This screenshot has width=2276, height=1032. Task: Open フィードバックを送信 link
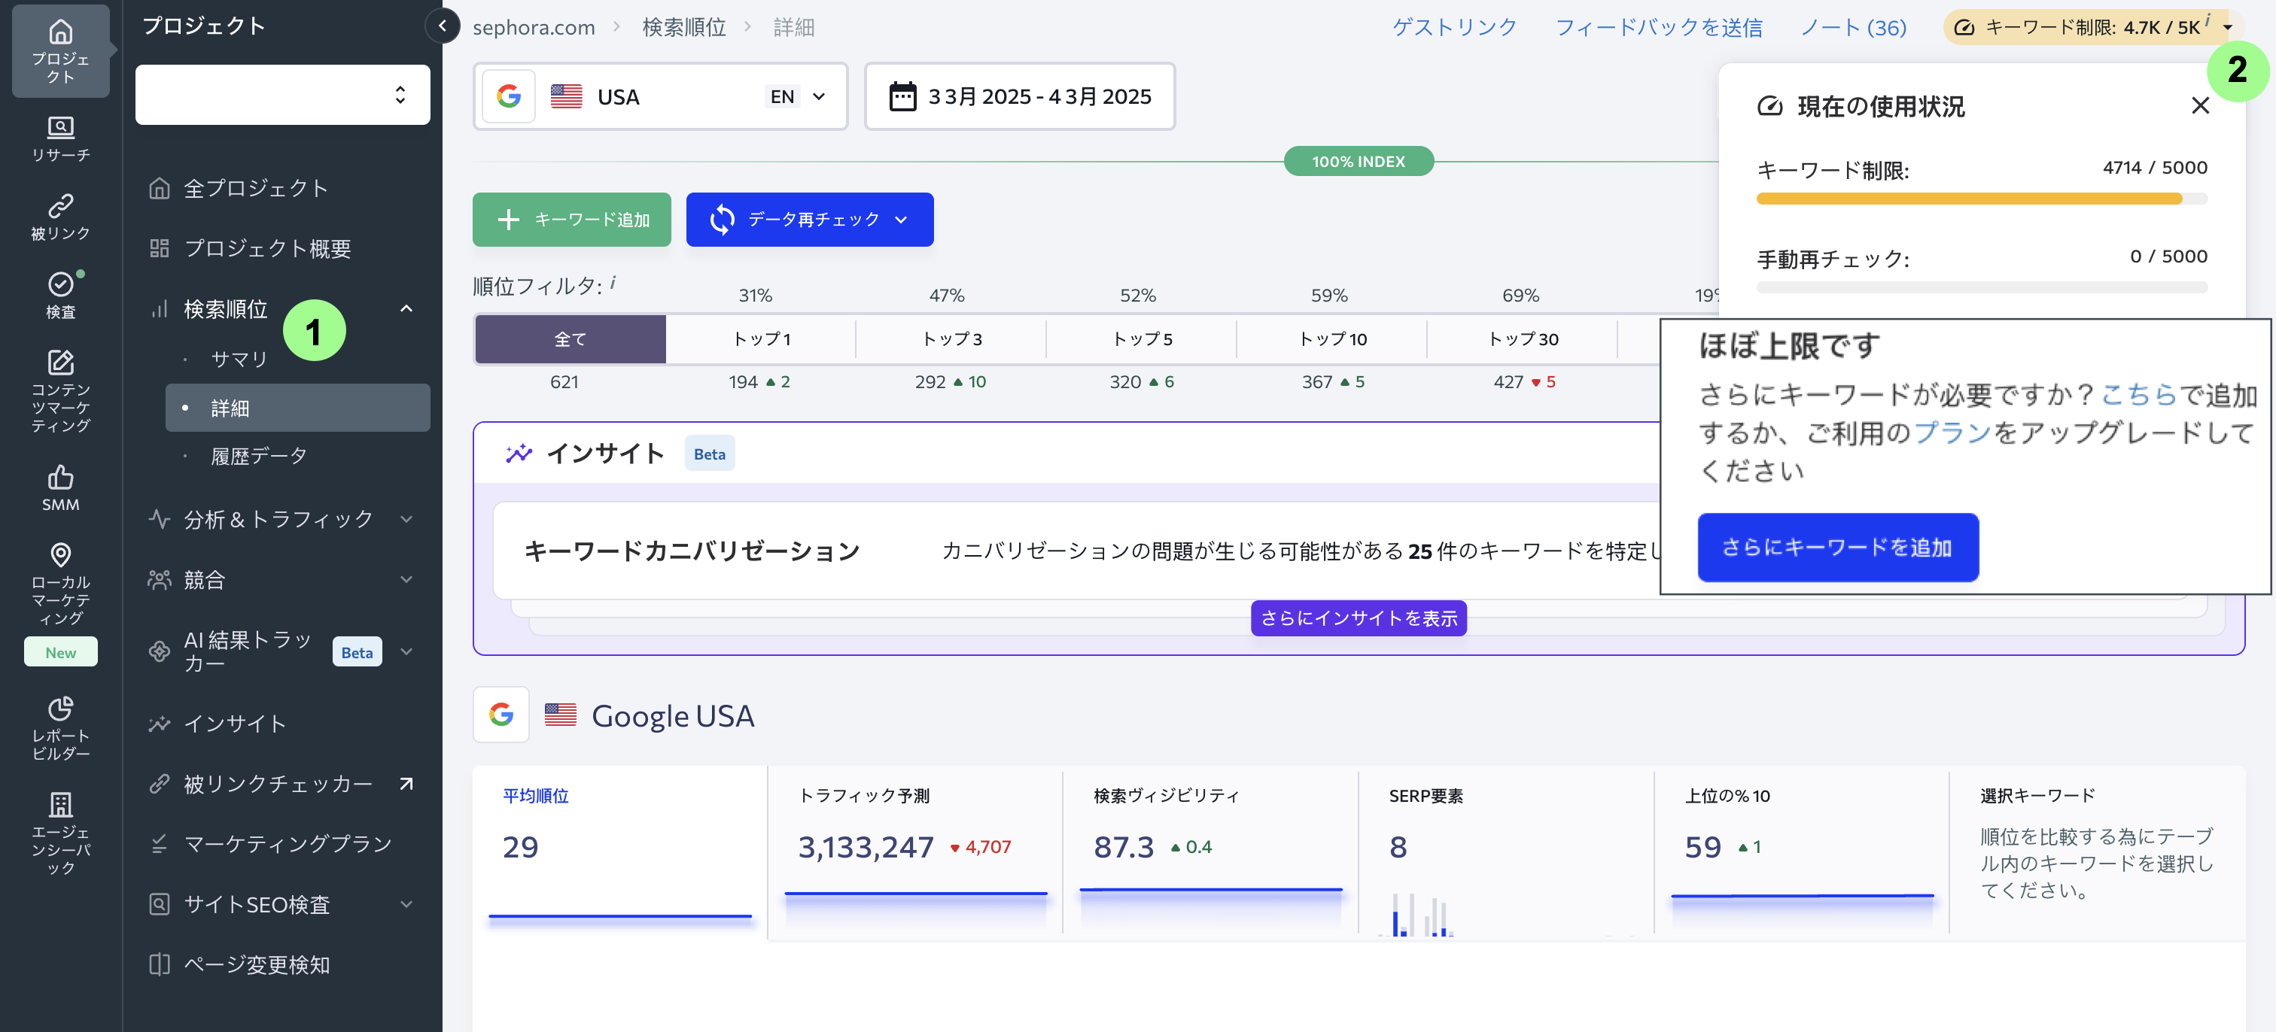pos(1658,27)
